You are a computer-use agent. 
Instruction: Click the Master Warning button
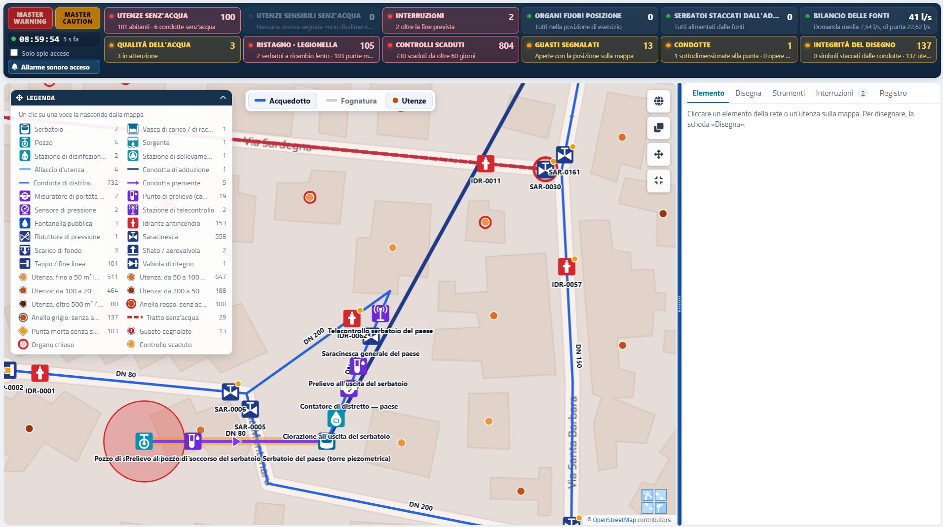(30, 18)
